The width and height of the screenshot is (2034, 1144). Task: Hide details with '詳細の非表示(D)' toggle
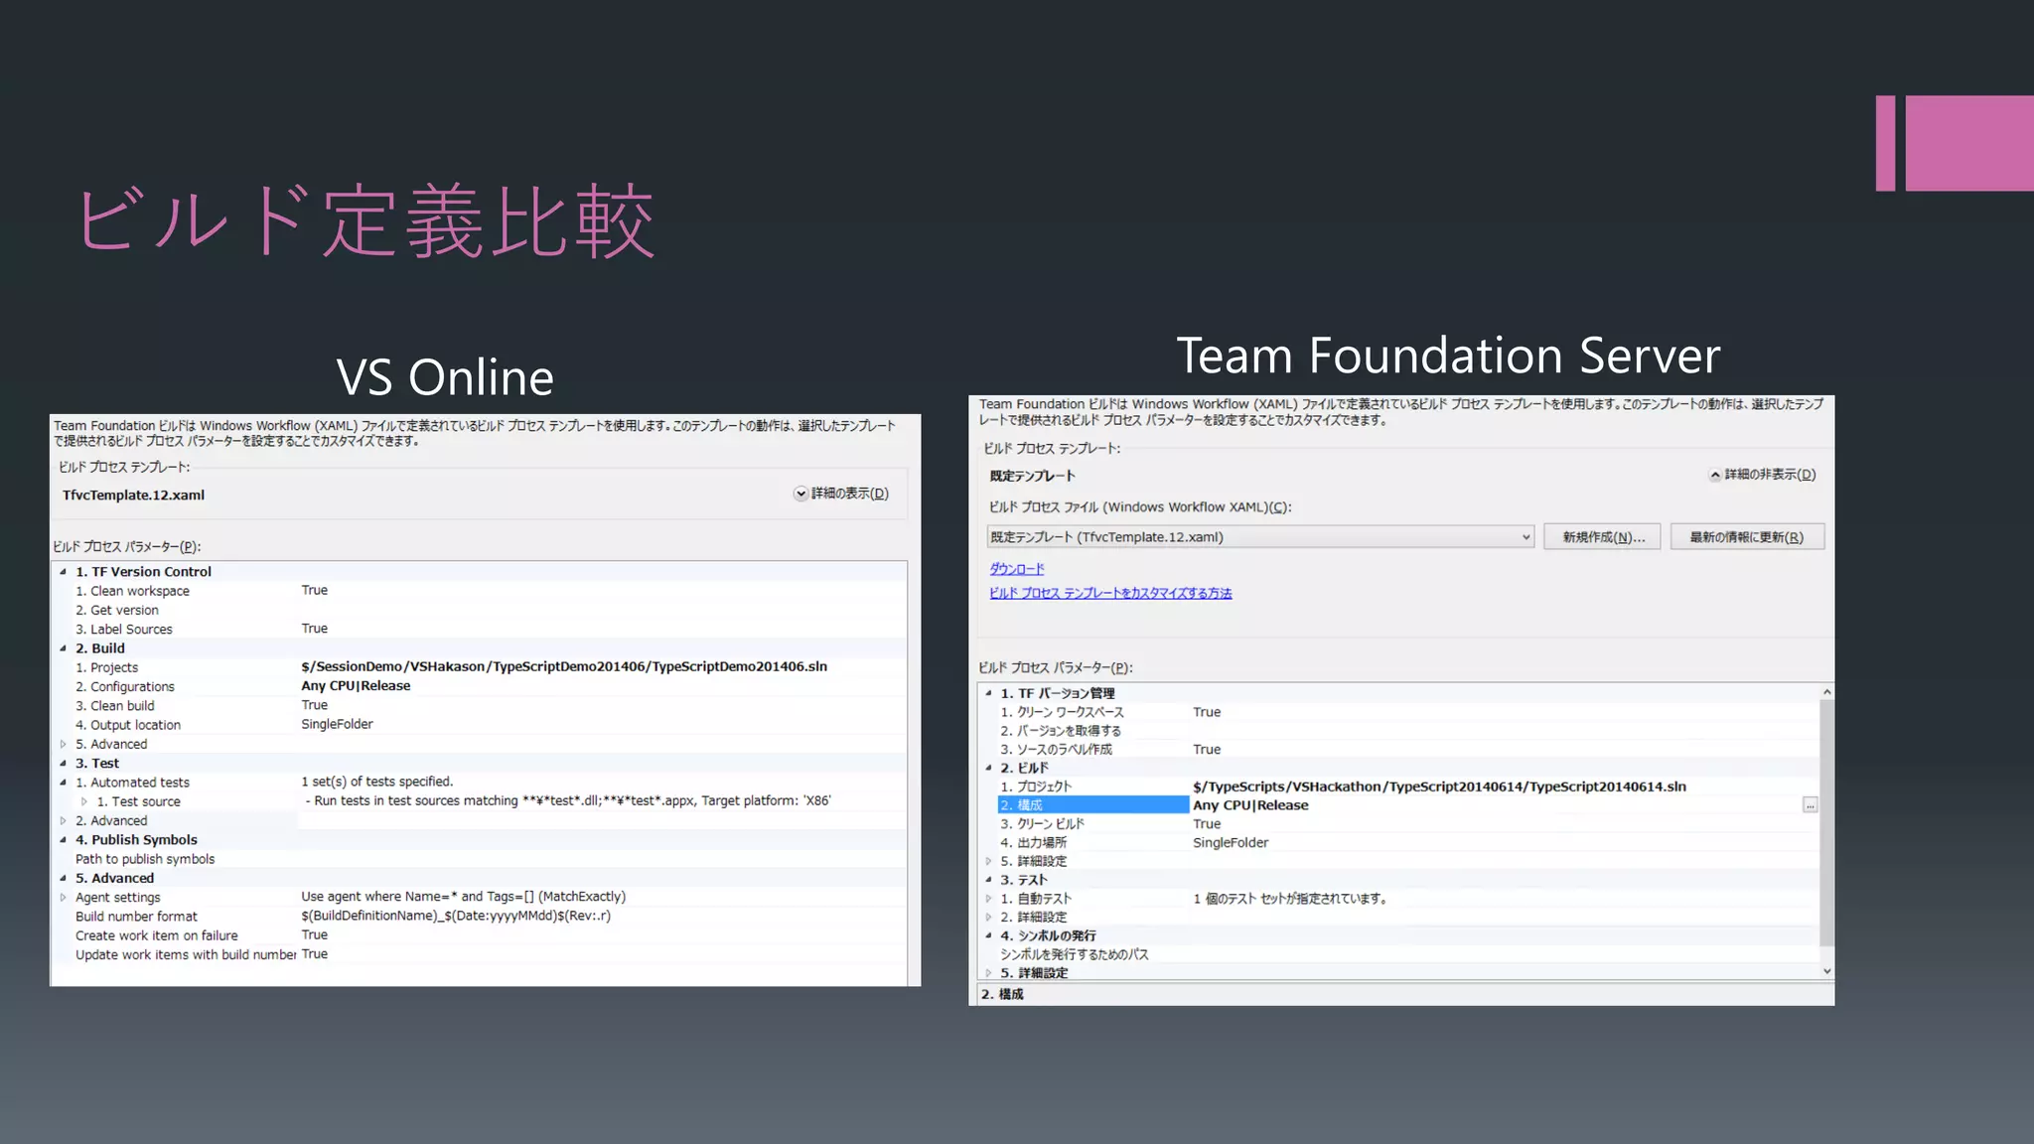point(1762,475)
